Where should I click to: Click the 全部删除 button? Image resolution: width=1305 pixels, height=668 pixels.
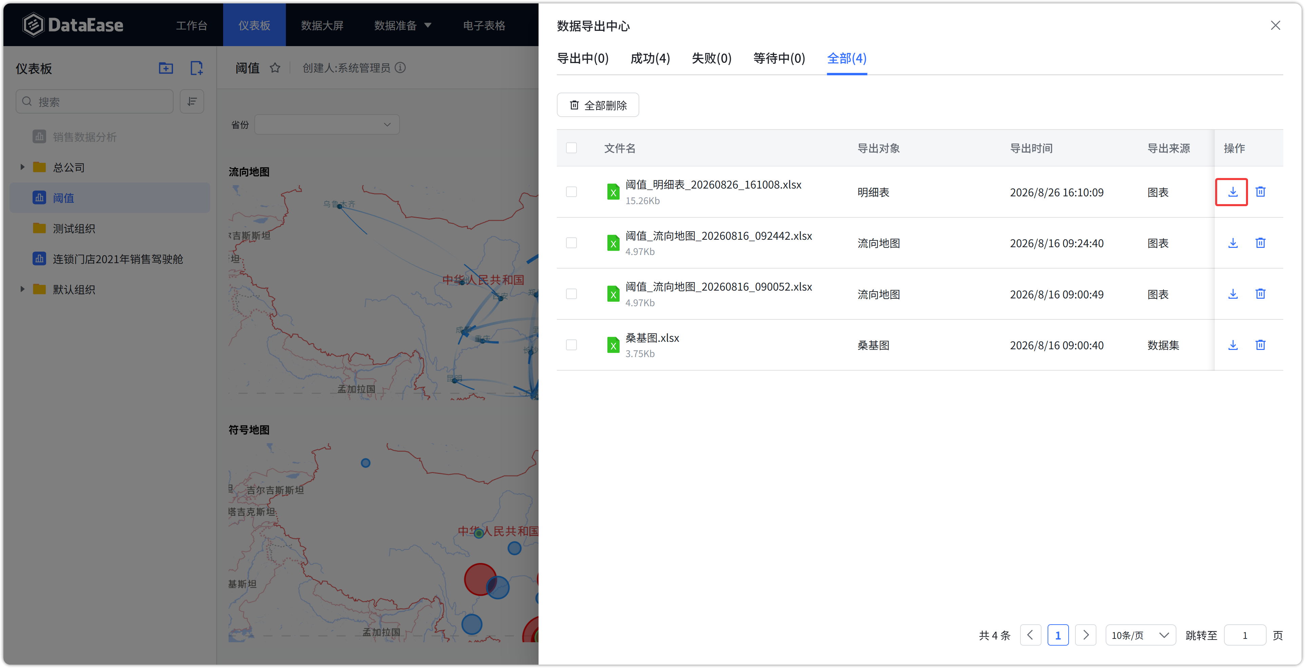click(x=598, y=105)
